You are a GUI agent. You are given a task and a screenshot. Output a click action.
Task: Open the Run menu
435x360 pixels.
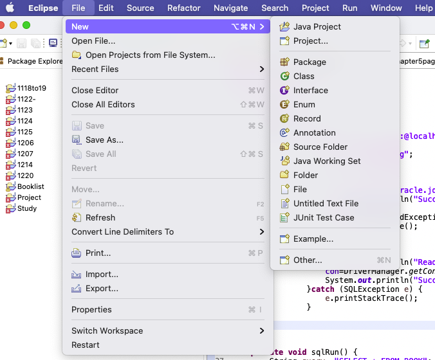point(350,8)
